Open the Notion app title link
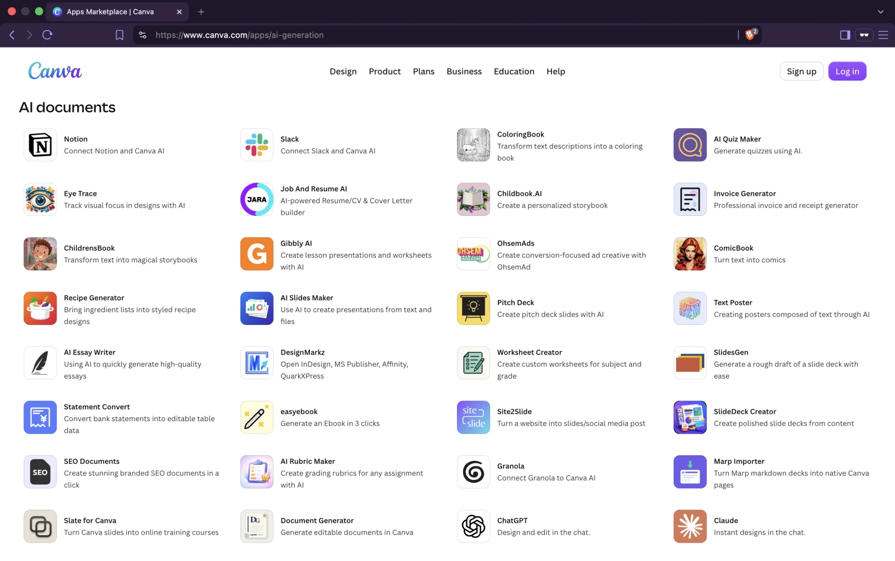895x561 pixels. click(76, 139)
